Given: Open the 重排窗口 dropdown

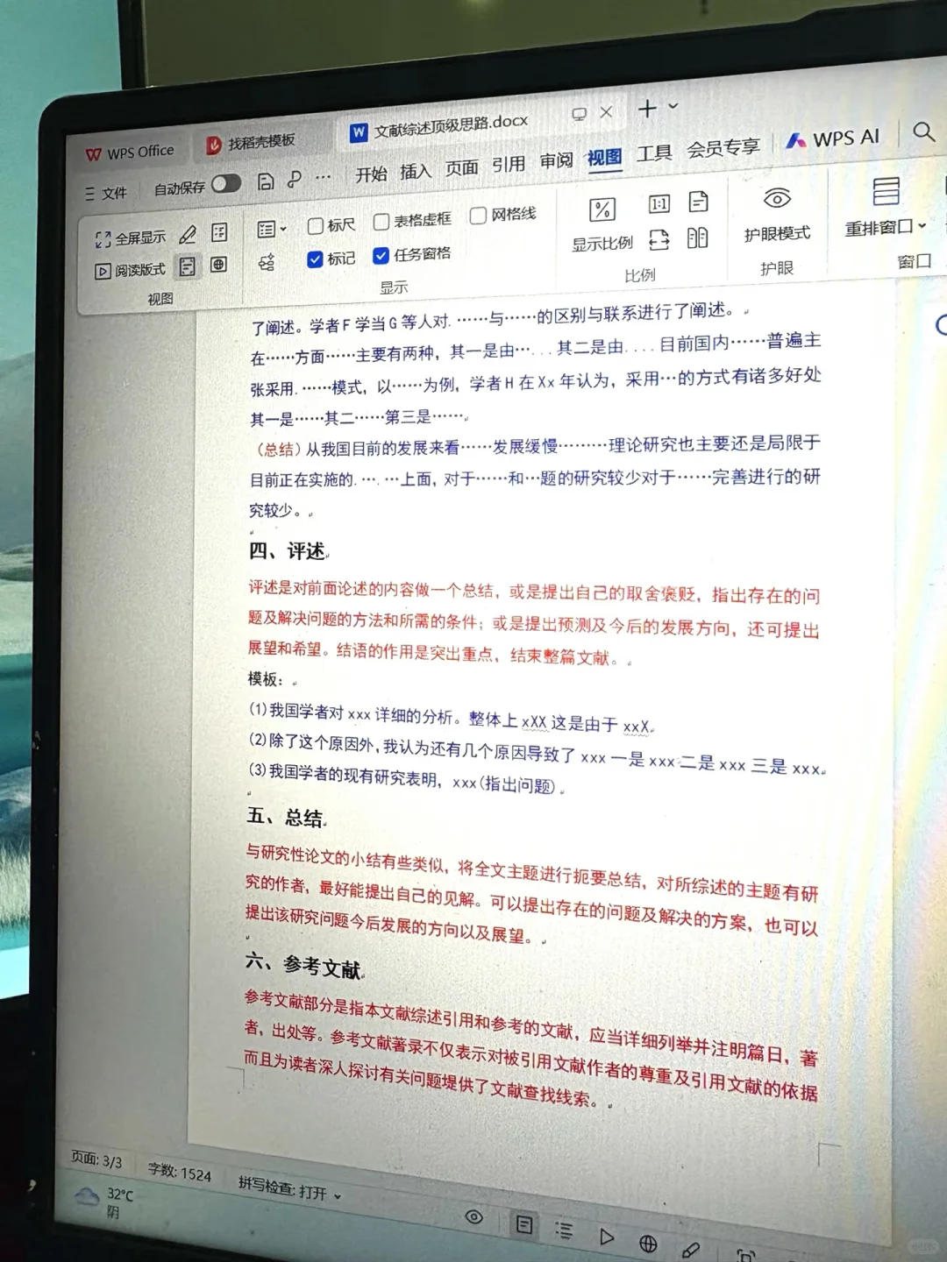Looking at the screenshot, I should [882, 226].
